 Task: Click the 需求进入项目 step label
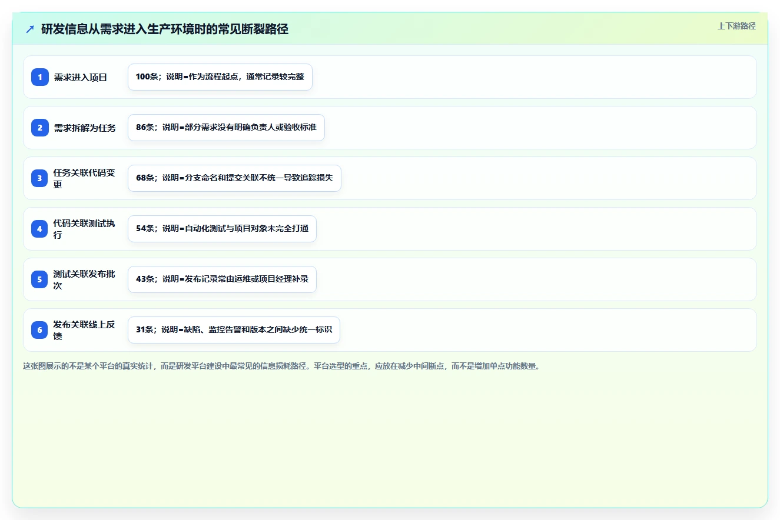point(81,77)
